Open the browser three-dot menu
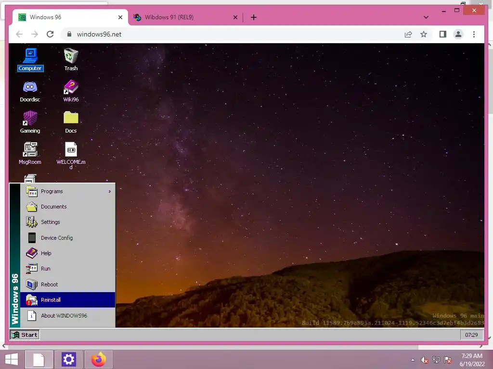Viewport: 493px width, 369px height. click(474, 34)
